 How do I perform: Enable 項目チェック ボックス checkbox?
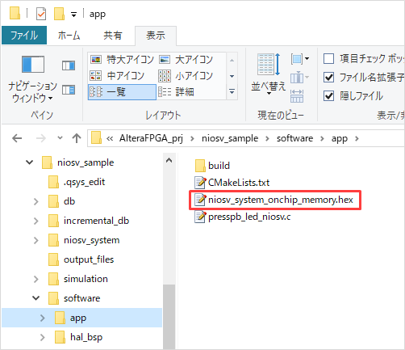(329, 59)
